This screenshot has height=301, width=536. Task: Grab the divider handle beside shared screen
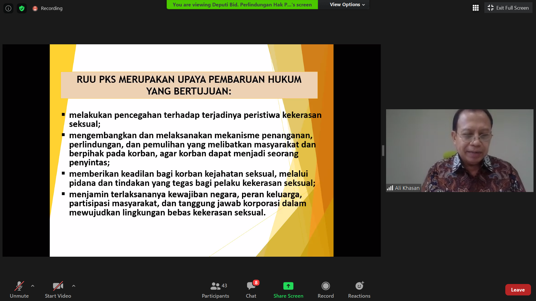[x=383, y=151]
